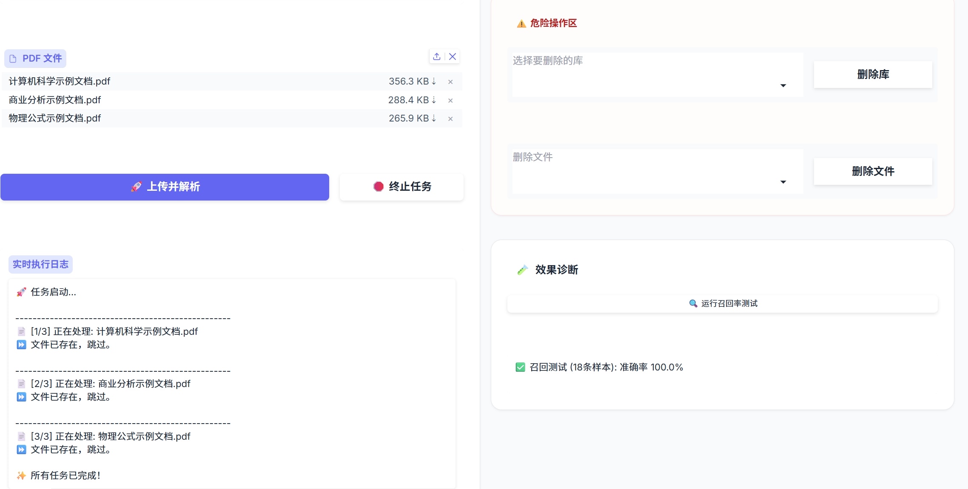Click the 删除文件 input field
This screenshot has height=489, width=968.
tap(638, 170)
